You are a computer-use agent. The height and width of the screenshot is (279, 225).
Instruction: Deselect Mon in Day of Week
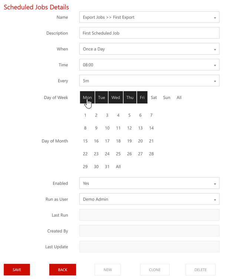click(87, 97)
